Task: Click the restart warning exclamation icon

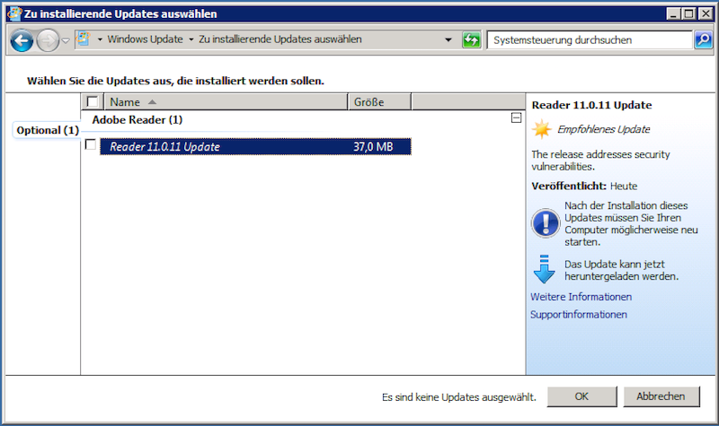Action: pyautogui.click(x=546, y=223)
